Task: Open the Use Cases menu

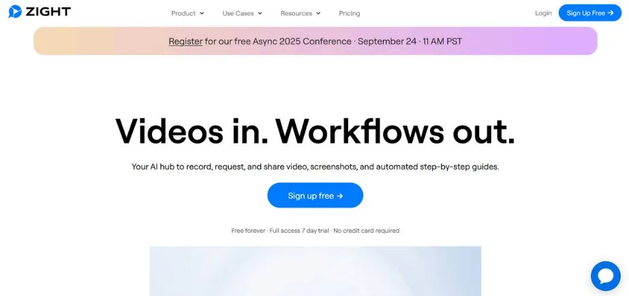Action: coord(239,14)
